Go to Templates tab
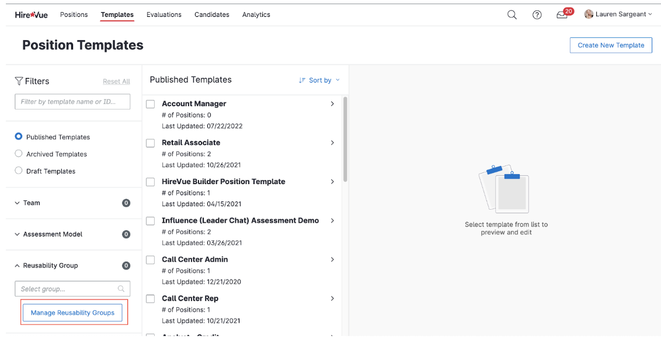The image size is (661, 339). click(x=117, y=15)
